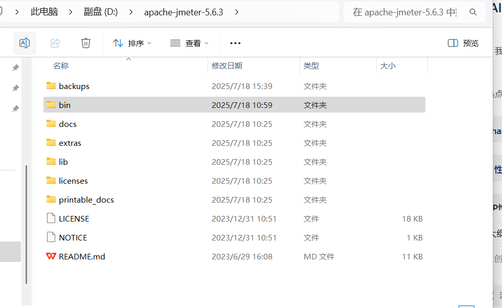
Task: Click the docs folder name
Action: coord(67,124)
